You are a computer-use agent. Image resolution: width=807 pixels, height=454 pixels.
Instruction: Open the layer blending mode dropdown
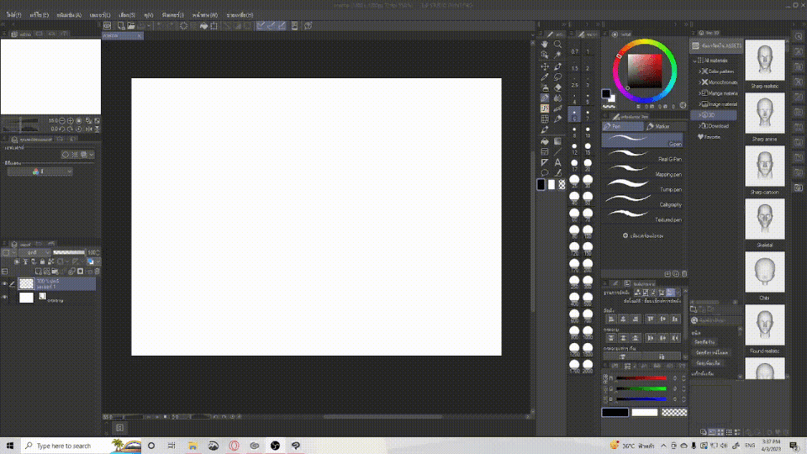34,252
